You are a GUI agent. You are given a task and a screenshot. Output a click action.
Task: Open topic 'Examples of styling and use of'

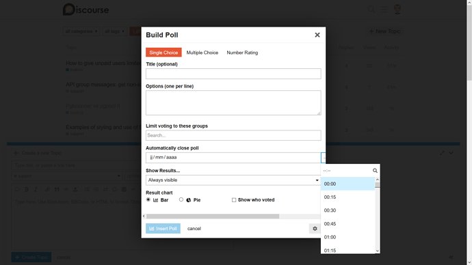pyautogui.click(x=103, y=127)
